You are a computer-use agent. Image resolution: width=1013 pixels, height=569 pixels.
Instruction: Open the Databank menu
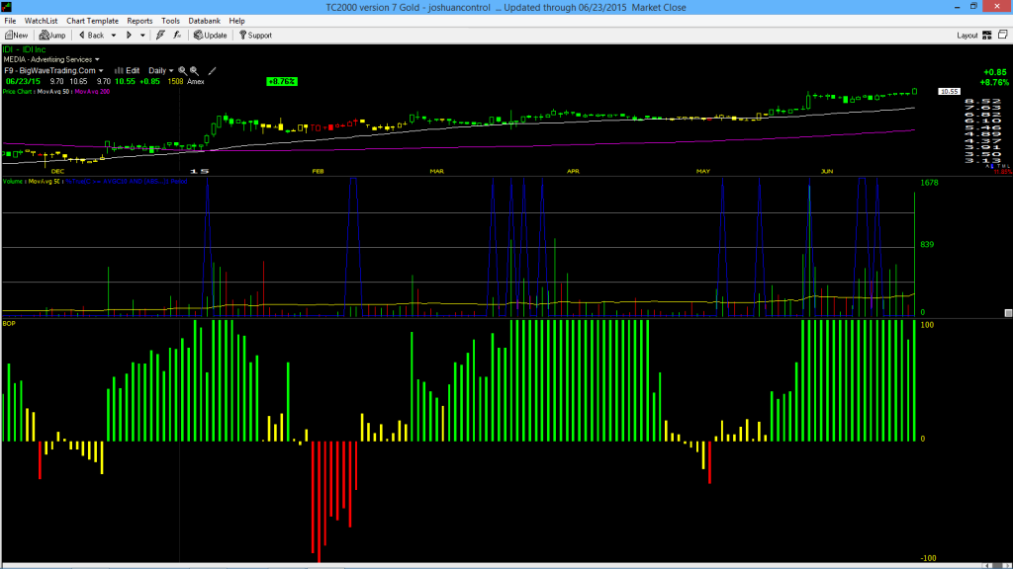click(204, 21)
